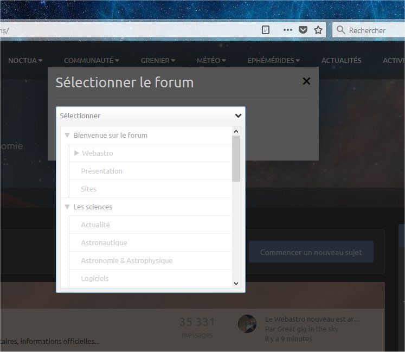Pick Astronautique forum
Image resolution: width=405 pixels, height=352 pixels.
click(x=104, y=242)
